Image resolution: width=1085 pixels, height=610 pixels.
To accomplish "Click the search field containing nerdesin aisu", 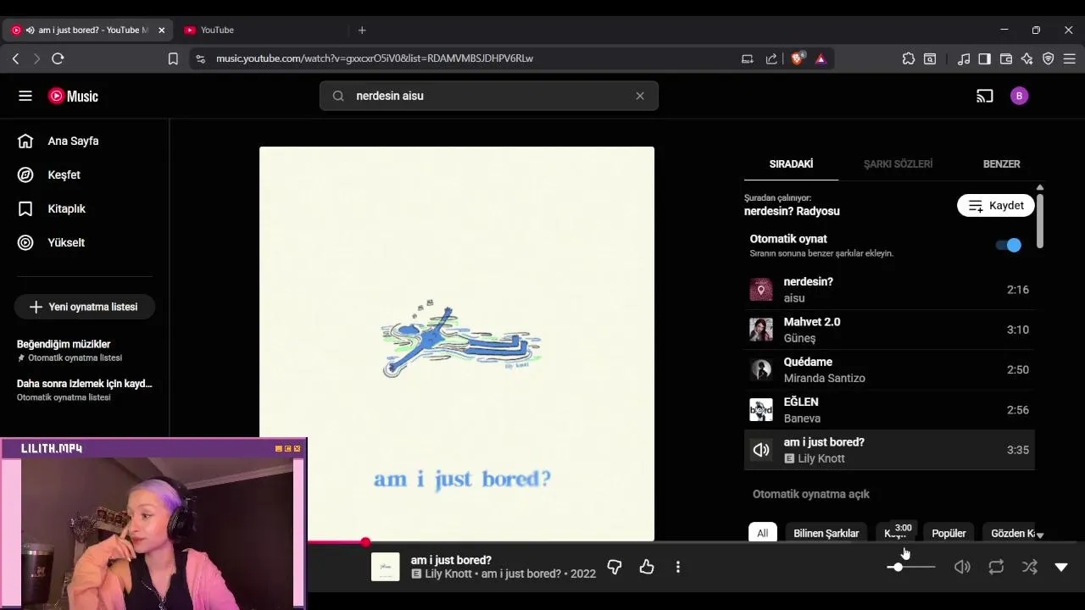I will point(489,96).
